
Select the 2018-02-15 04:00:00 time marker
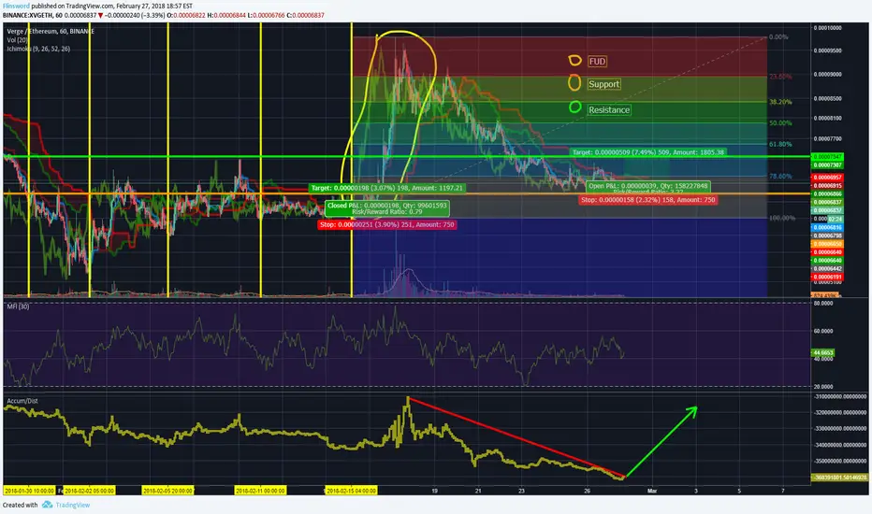click(x=352, y=491)
